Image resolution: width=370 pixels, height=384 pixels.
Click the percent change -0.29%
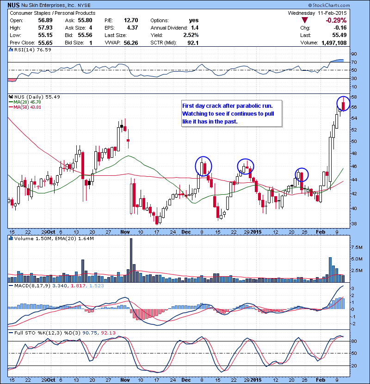(336, 20)
